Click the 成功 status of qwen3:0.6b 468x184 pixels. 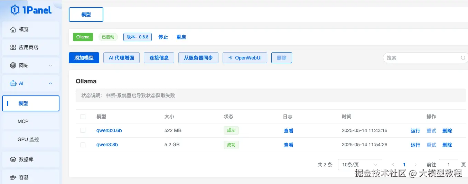pyautogui.click(x=231, y=130)
